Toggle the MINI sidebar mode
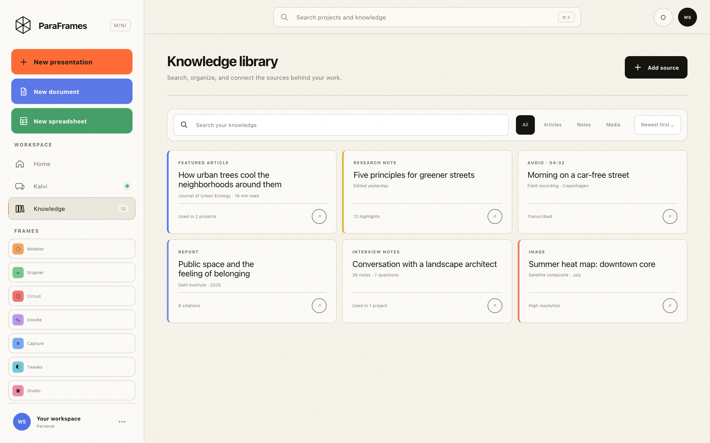This screenshot has width=710, height=443. (120, 25)
